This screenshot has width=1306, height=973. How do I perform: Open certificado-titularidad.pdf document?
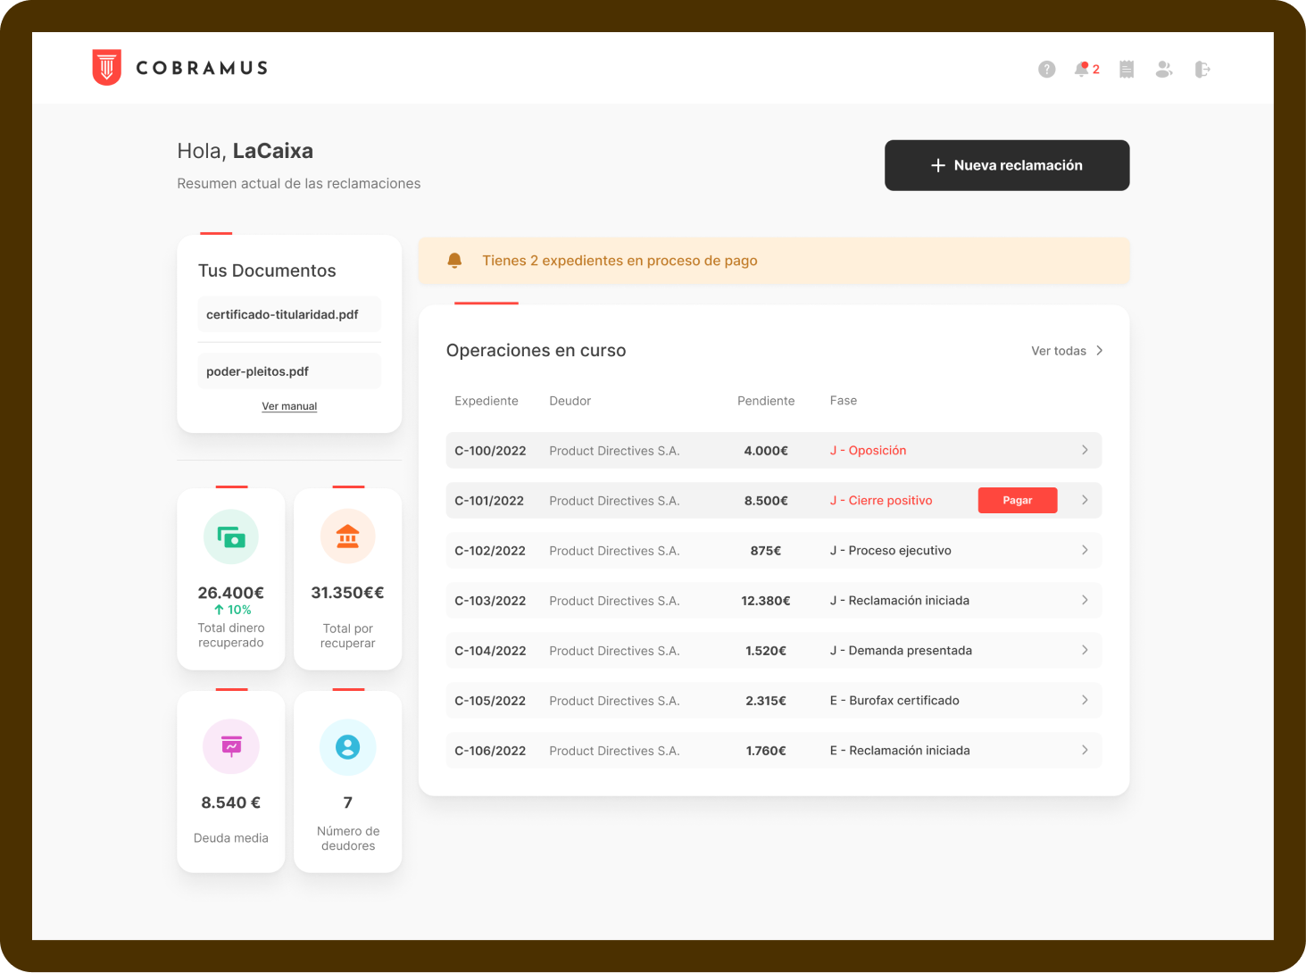[289, 314]
